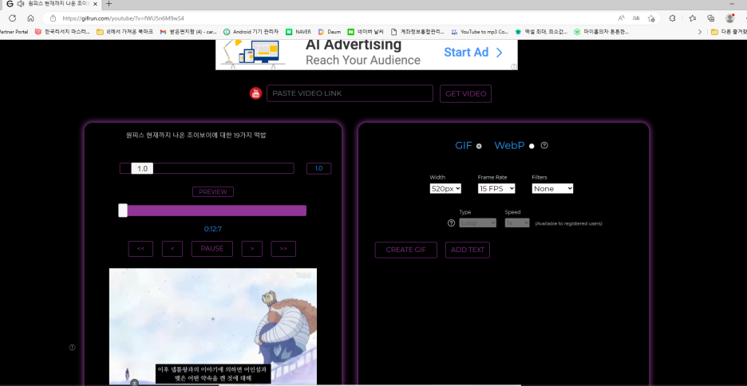Click the video preview frame
The width and height of the screenshot is (747, 386).
[213, 326]
